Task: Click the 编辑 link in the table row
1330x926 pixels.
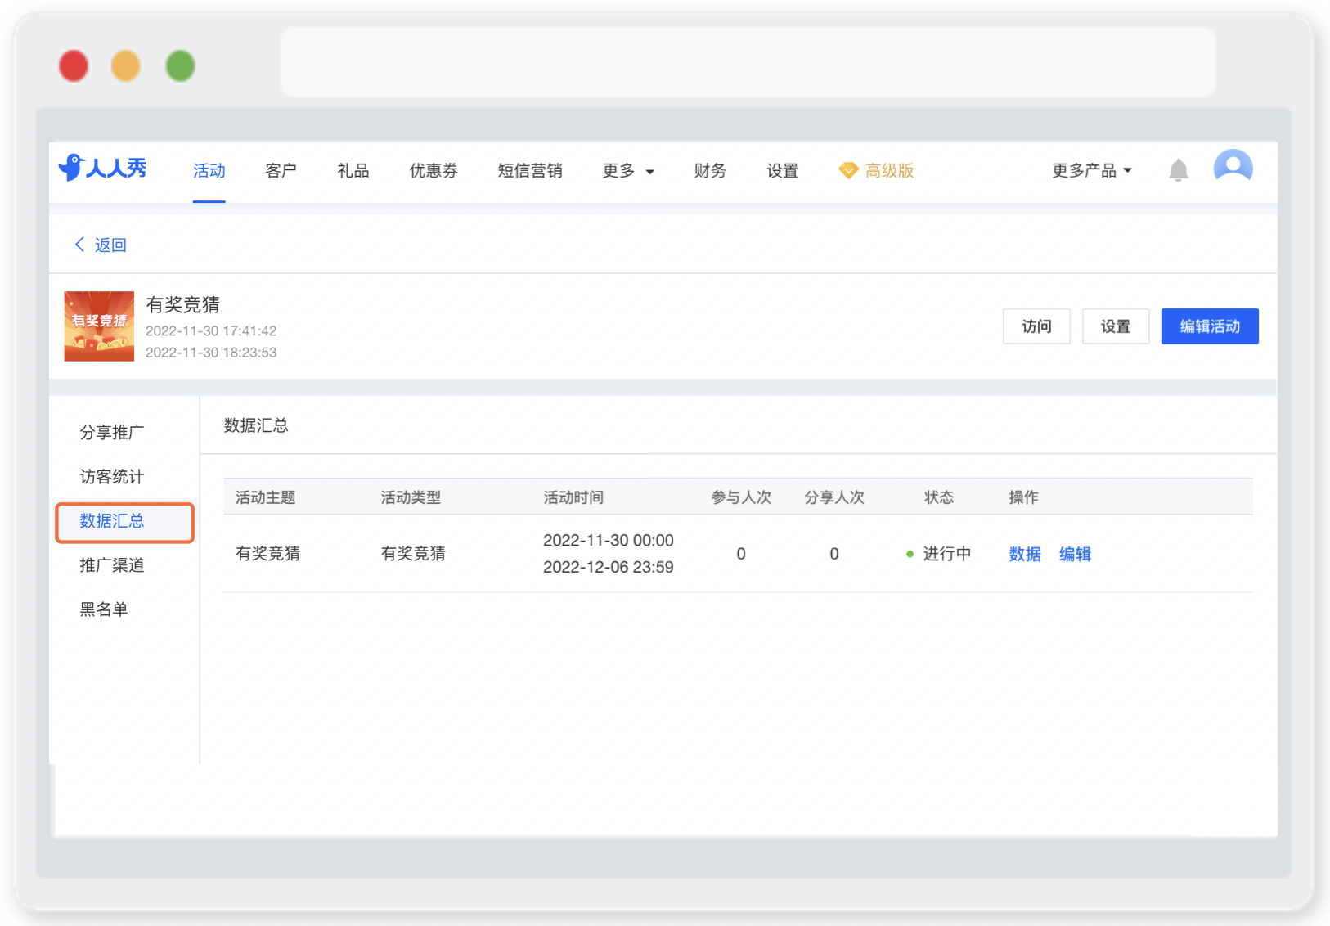Action: click(x=1075, y=554)
